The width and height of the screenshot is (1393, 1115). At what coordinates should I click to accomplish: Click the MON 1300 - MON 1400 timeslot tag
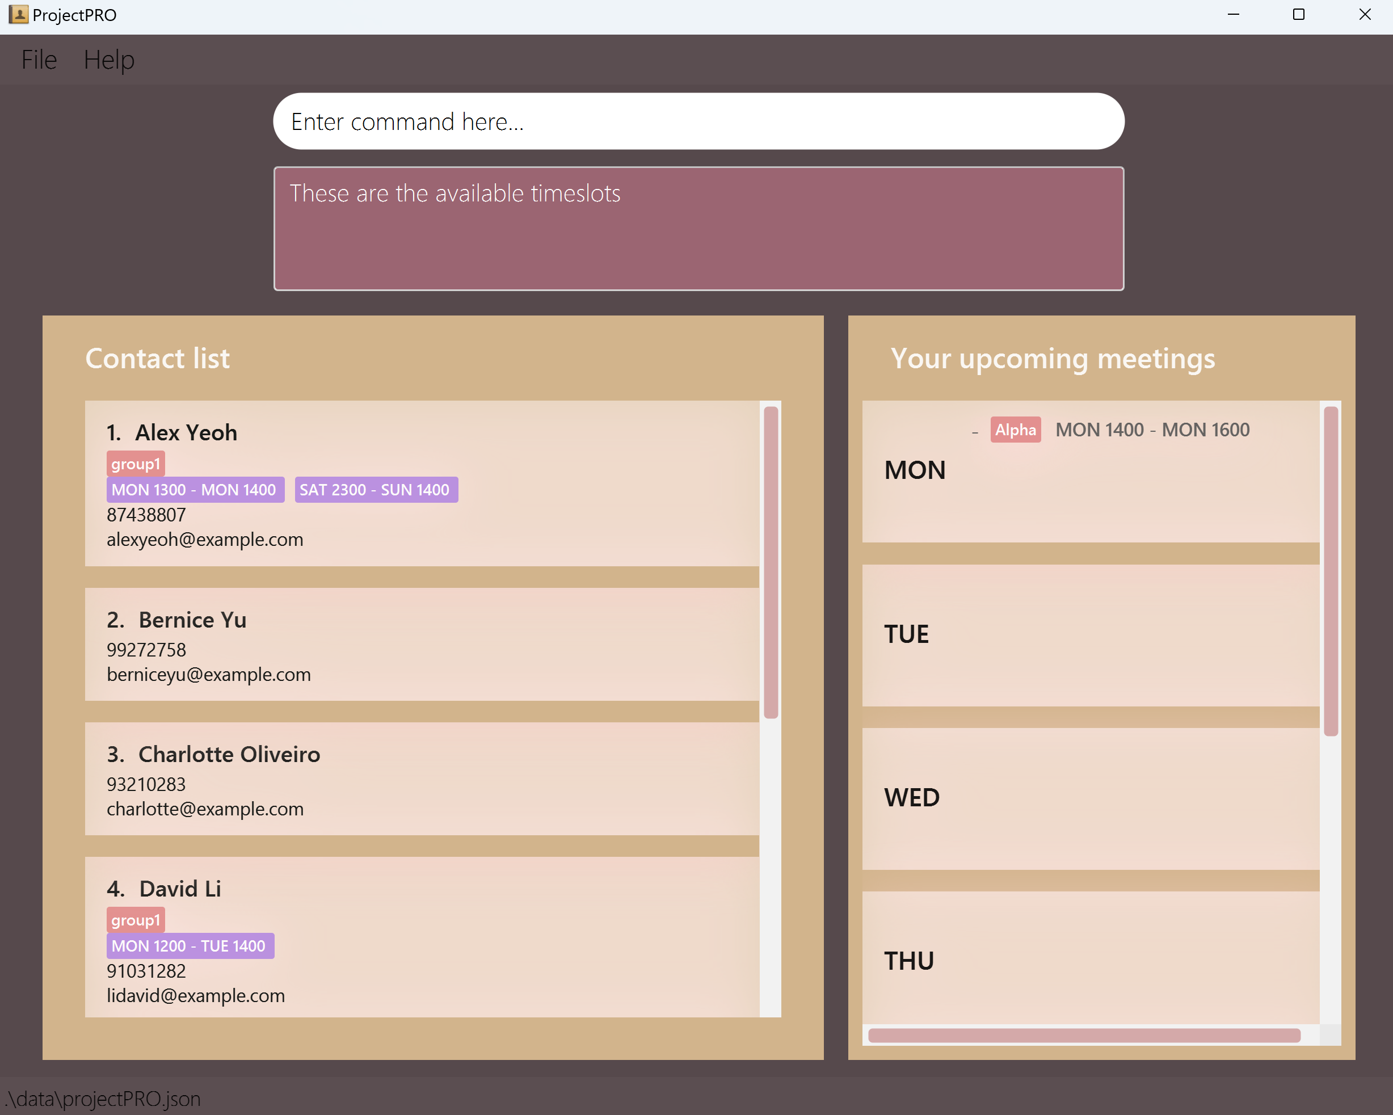tap(195, 490)
